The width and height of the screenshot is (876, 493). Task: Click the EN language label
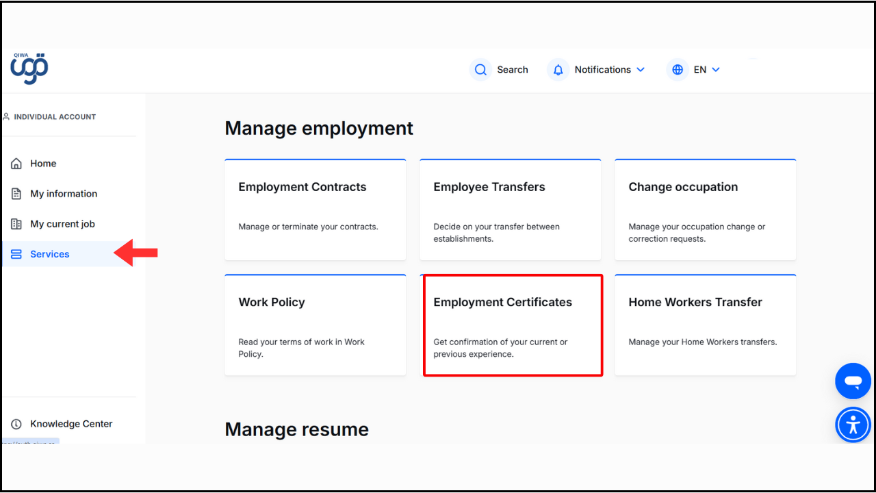click(x=700, y=70)
